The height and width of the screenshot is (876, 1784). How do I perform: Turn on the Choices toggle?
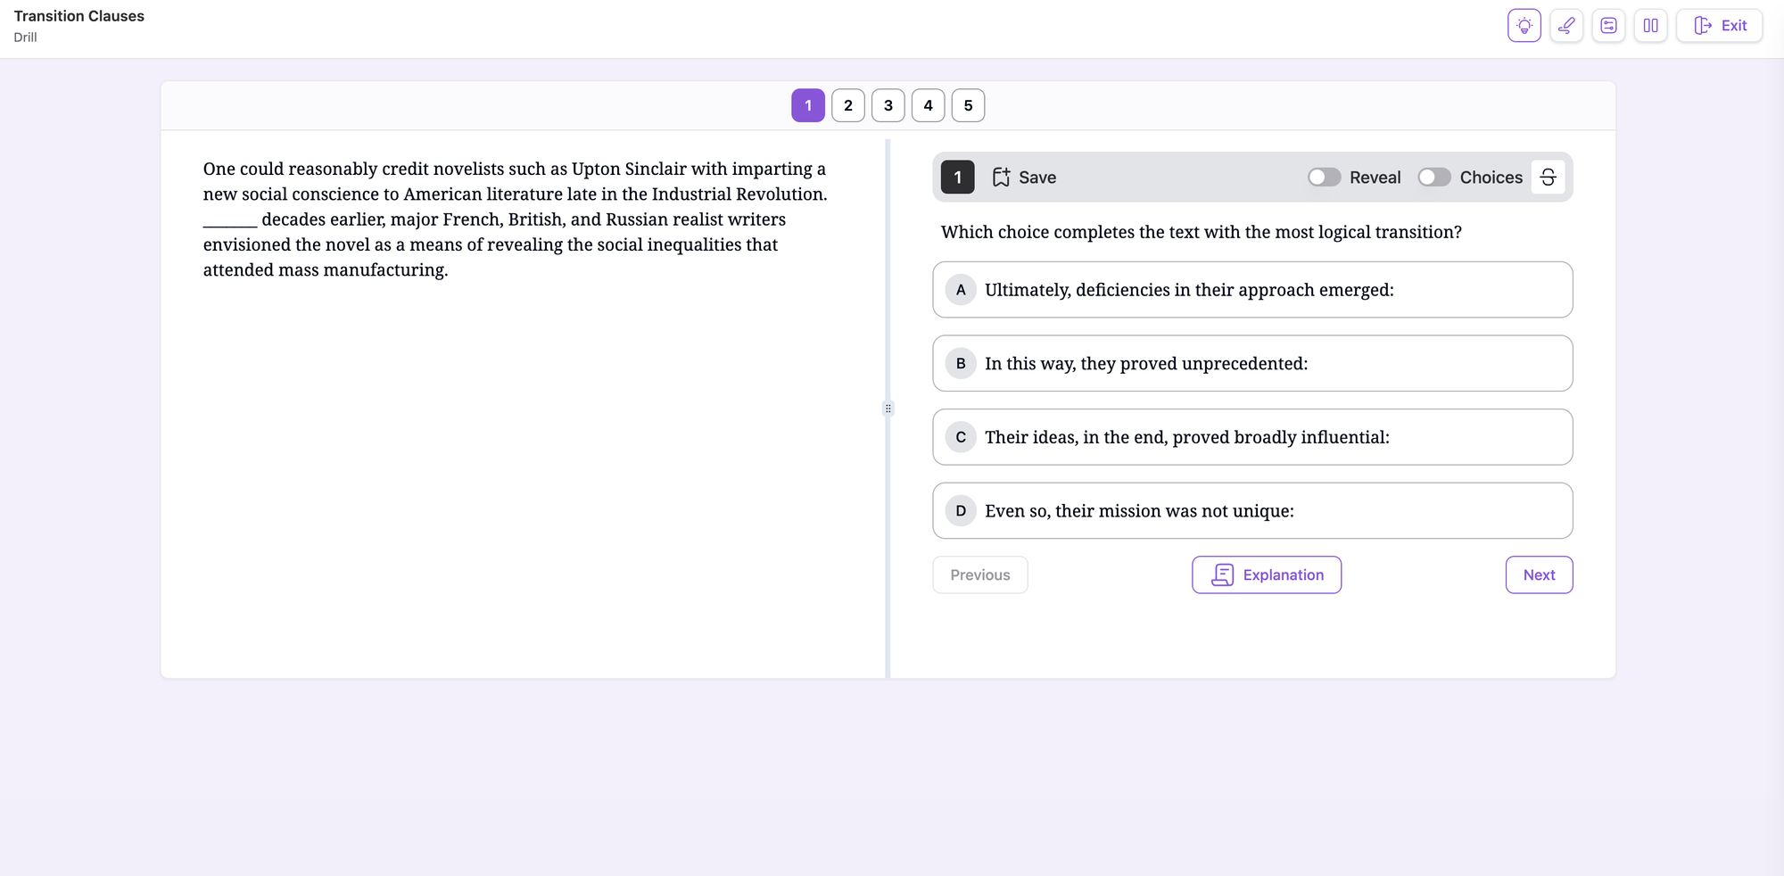[1434, 178]
